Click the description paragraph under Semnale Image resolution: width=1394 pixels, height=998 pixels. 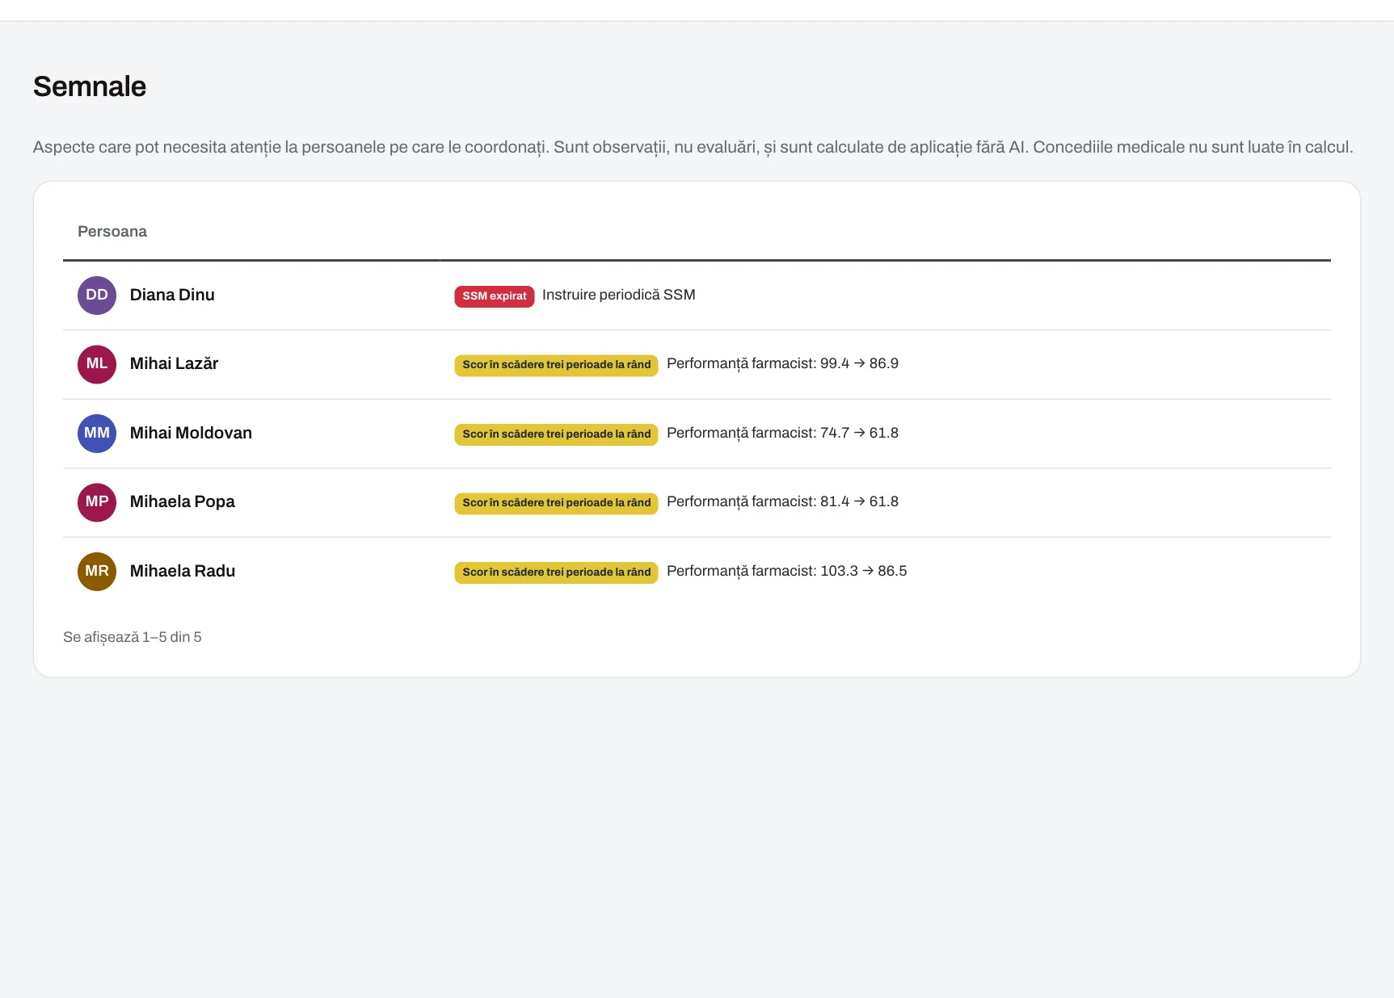693,147
